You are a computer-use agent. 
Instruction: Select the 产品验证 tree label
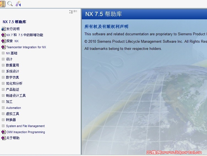coord(13,90)
